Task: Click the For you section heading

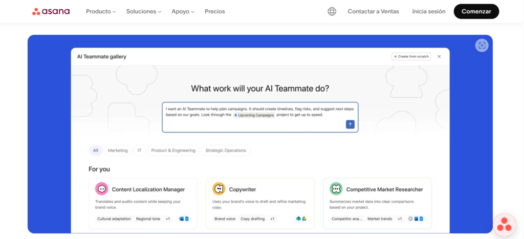Action: pyautogui.click(x=99, y=169)
